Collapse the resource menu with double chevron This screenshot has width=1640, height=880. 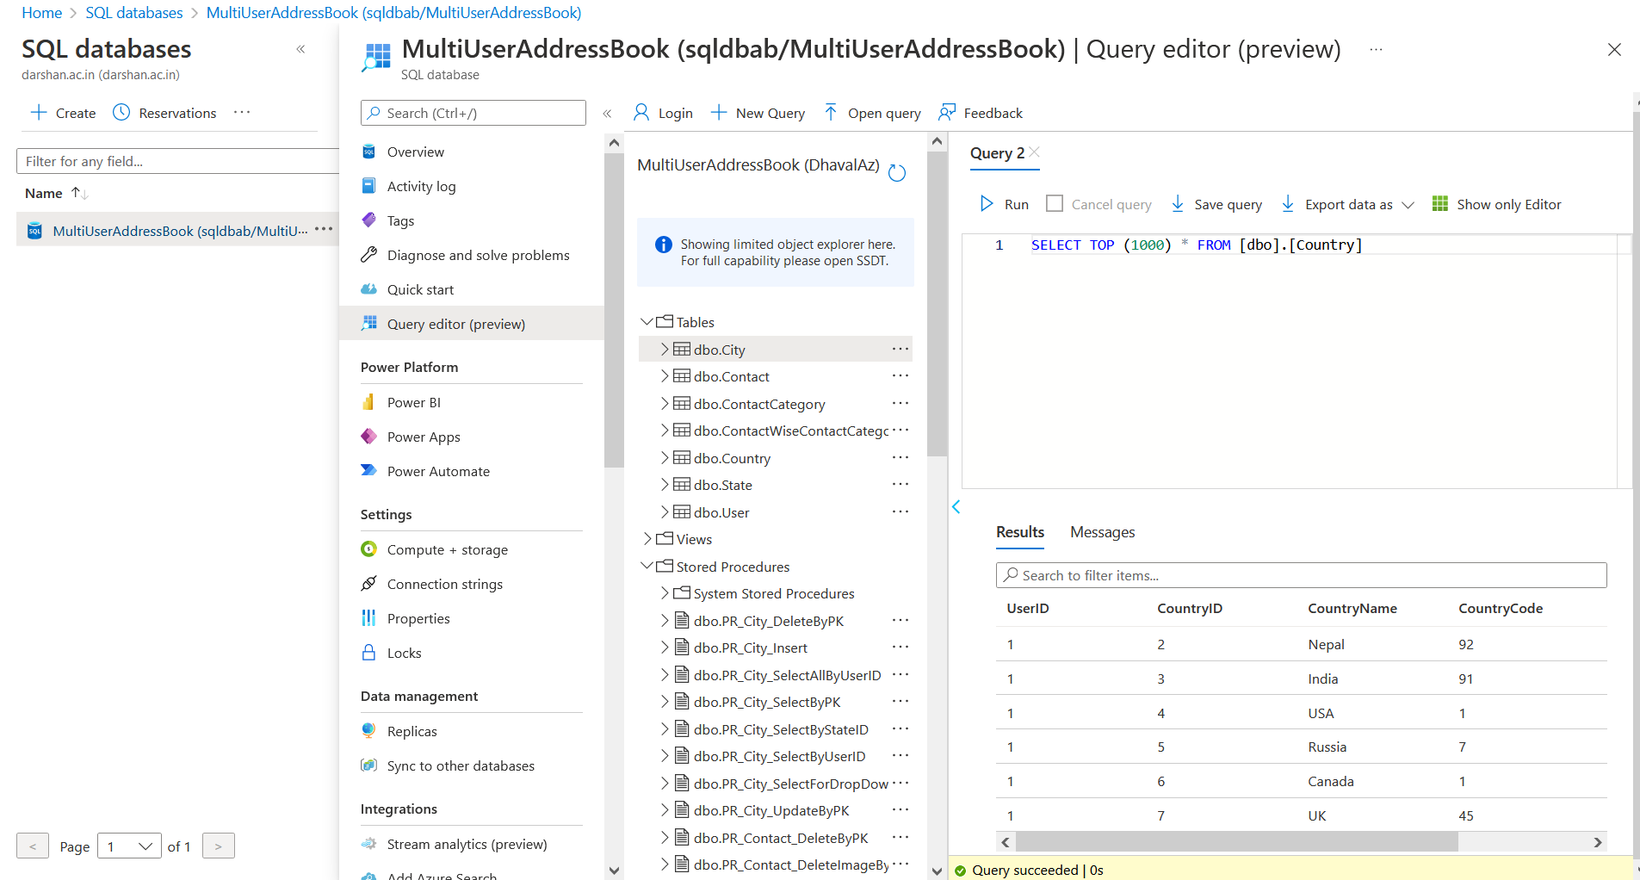(x=607, y=113)
